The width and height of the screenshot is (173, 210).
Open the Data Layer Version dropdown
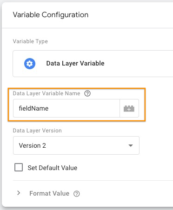76,145
